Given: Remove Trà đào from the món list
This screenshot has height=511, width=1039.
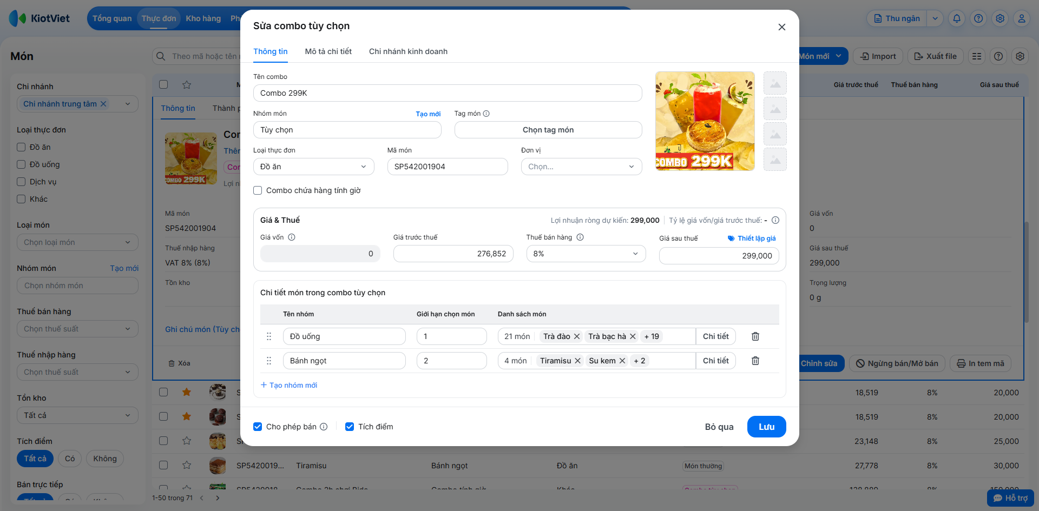Looking at the screenshot, I should 577,336.
